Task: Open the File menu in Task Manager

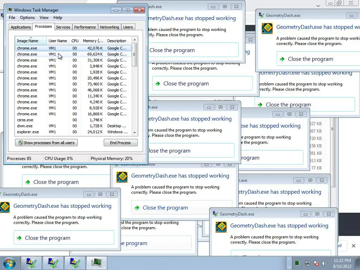Action: click(x=12, y=18)
